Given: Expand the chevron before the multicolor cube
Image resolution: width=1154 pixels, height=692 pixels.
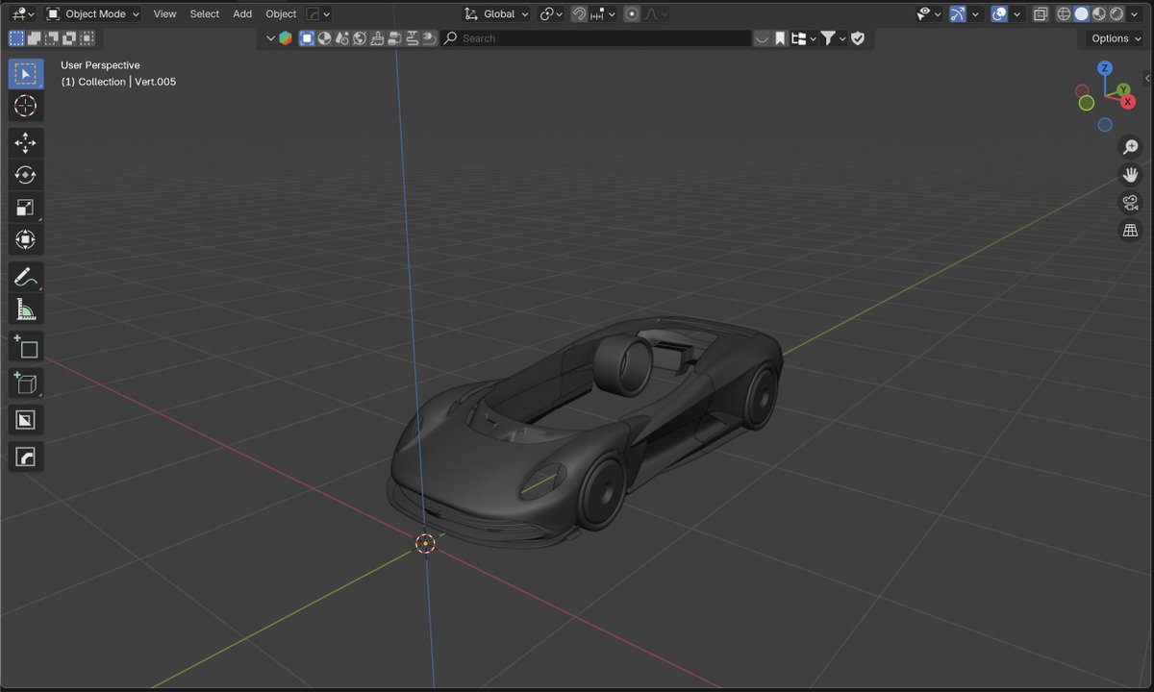Looking at the screenshot, I should [270, 38].
